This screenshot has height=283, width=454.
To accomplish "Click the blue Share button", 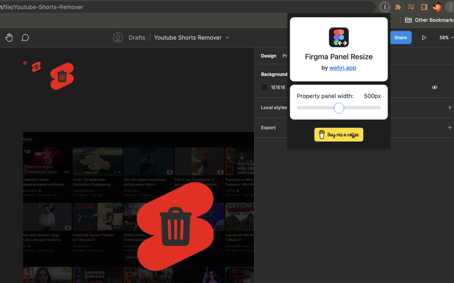I will tap(400, 37).
